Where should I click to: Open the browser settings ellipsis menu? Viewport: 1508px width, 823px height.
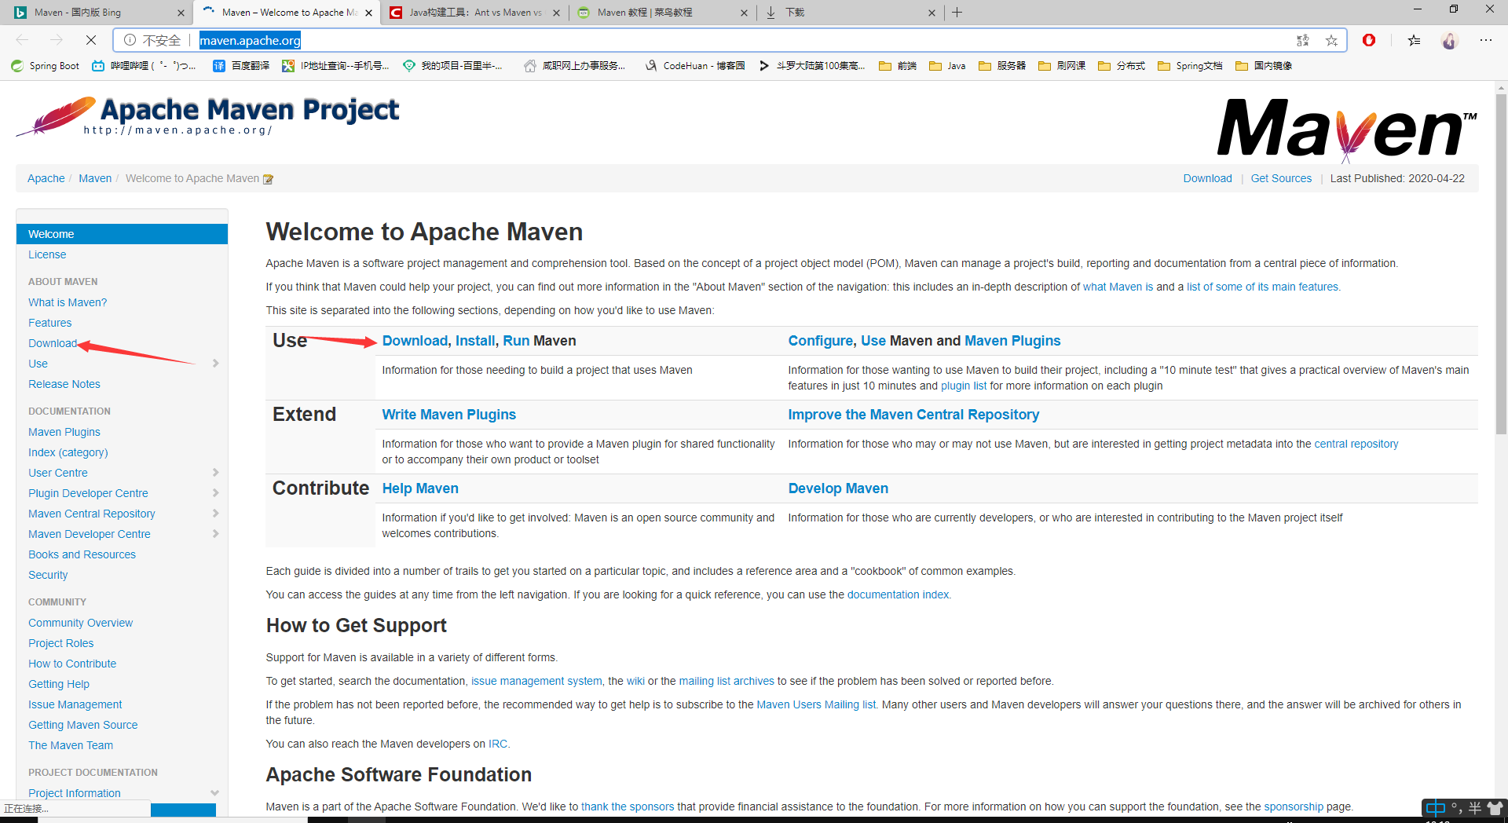(1486, 40)
